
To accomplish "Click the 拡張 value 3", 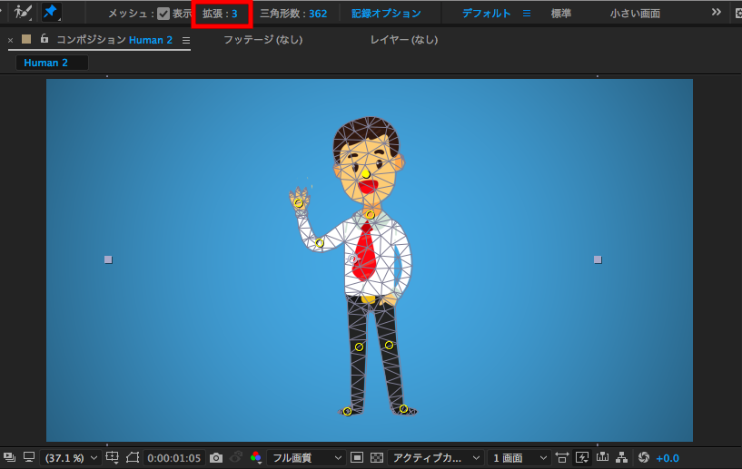I will pyautogui.click(x=234, y=14).
